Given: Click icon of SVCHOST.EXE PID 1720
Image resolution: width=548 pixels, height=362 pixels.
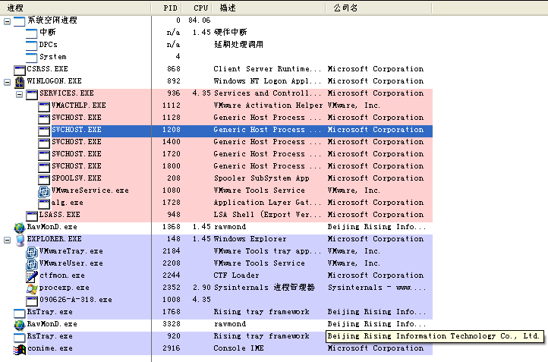Looking at the screenshot, I should coord(44,155).
